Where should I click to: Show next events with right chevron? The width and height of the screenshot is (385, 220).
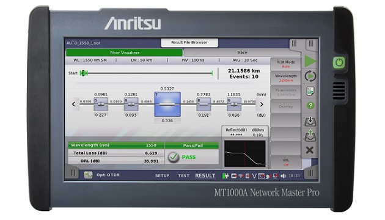click(262, 105)
